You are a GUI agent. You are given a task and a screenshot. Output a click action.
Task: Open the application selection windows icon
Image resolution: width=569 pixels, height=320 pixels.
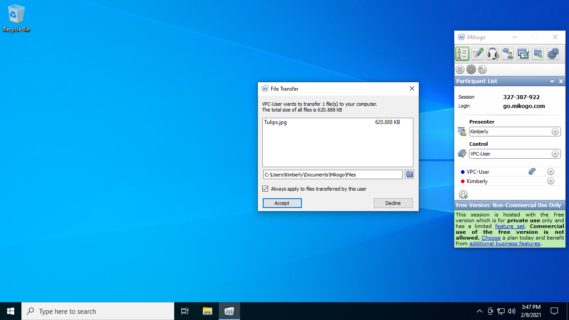tap(523, 54)
